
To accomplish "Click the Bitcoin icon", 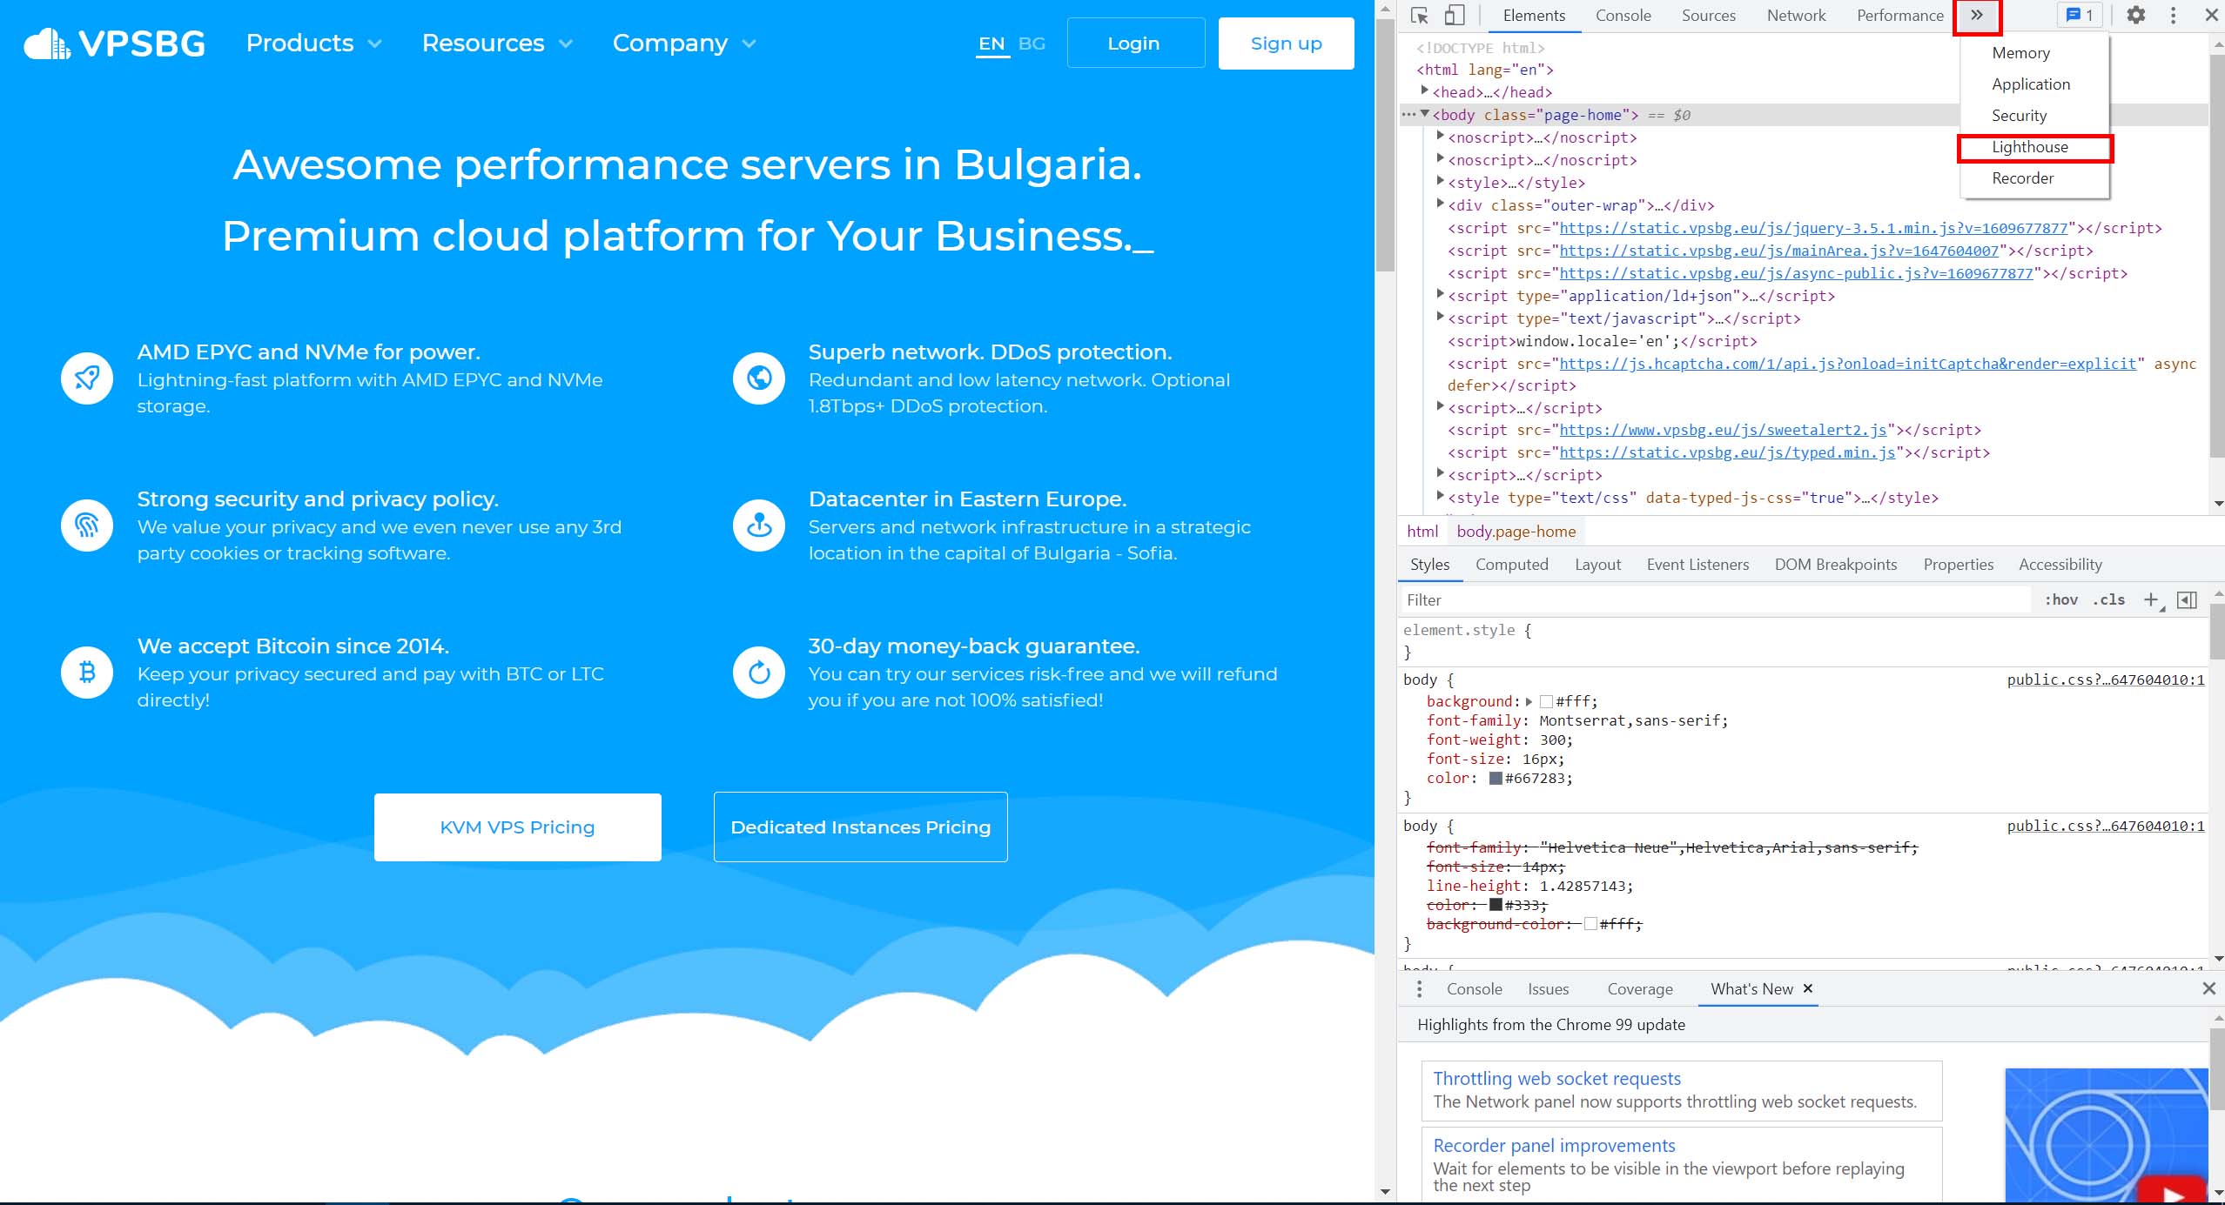I will pos(87,672).
